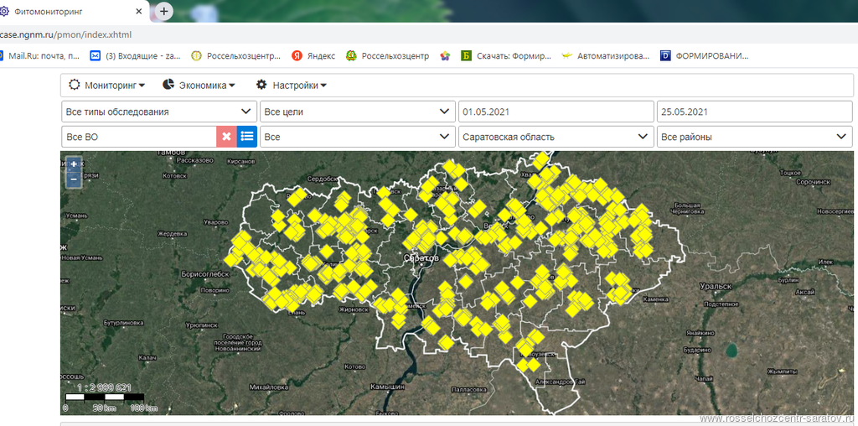The image size is (858, 426).
Task: Click the address bar URL
Action: (x=65, y=34)
